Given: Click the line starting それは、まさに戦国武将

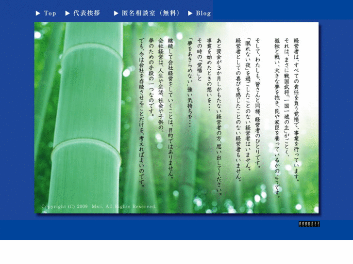Looking at the screenshot, I should coord(287,96).
